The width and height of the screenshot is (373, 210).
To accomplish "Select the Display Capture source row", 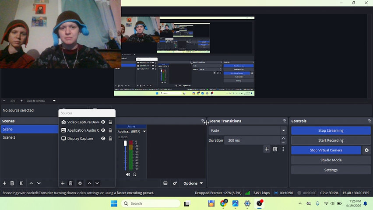I will point(87,138).
